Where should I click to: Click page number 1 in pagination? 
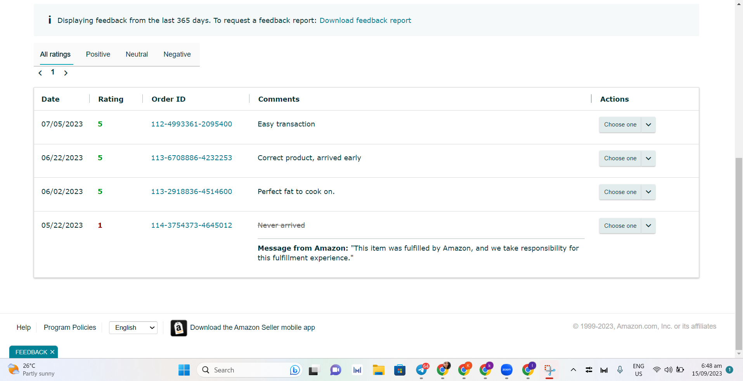click(x=53, y=72)
